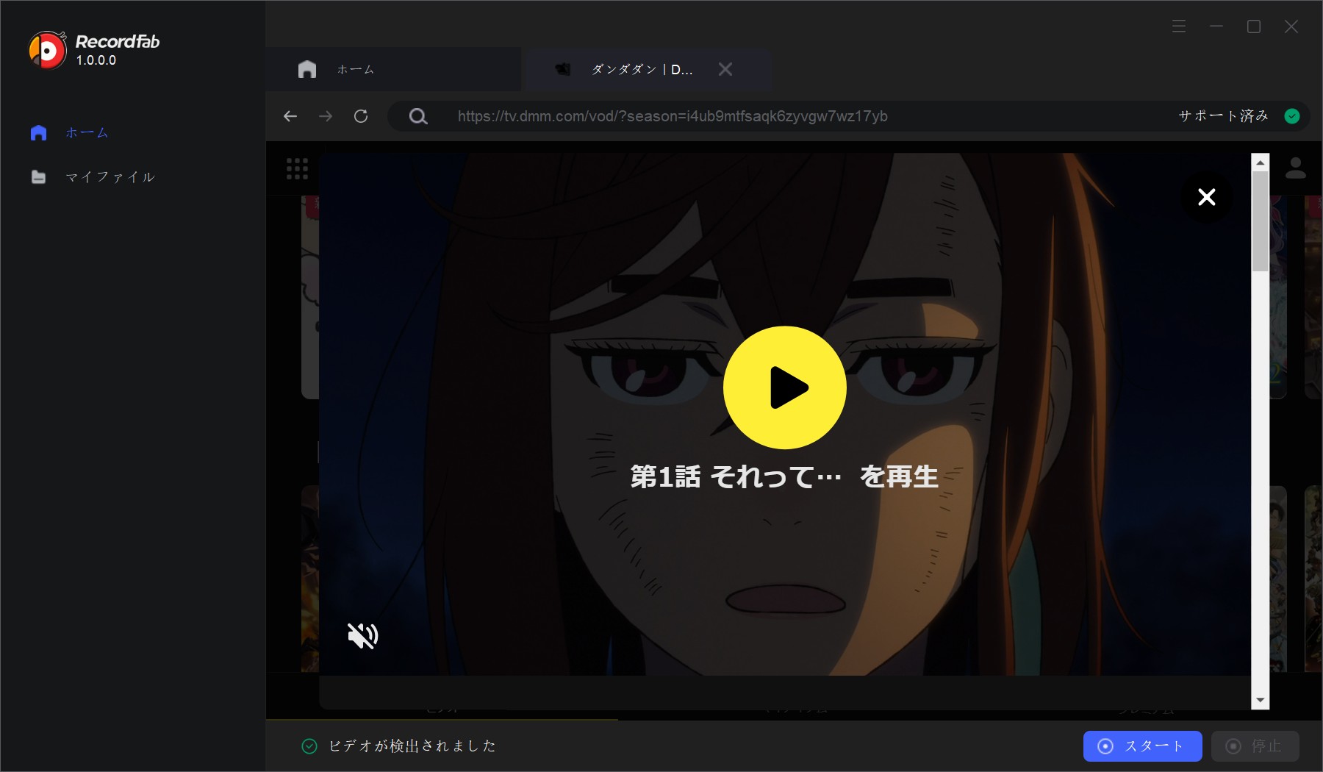This screenshot has height=772, width=1323.
Task: Open the DMM grid apps menu
Action: [x=297, y=169]
